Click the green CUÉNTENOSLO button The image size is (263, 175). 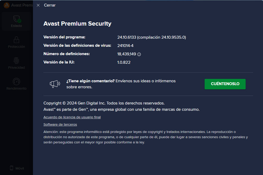(x=225, y=84)
